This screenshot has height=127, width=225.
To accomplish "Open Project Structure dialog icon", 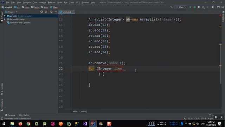I will (213, 7).
